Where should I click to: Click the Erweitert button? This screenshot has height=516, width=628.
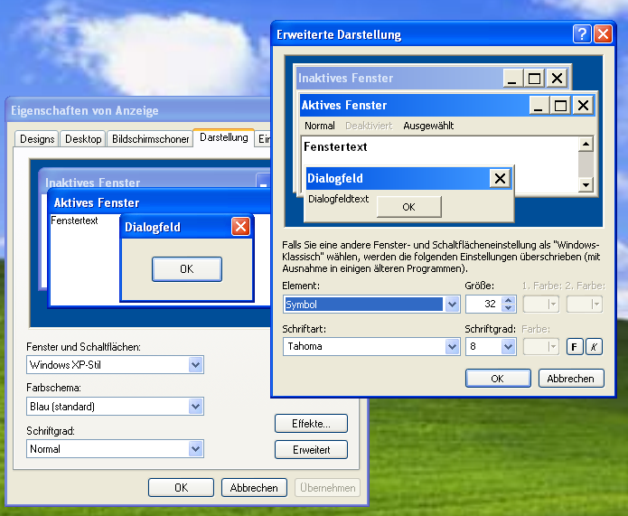click(311, 449)
